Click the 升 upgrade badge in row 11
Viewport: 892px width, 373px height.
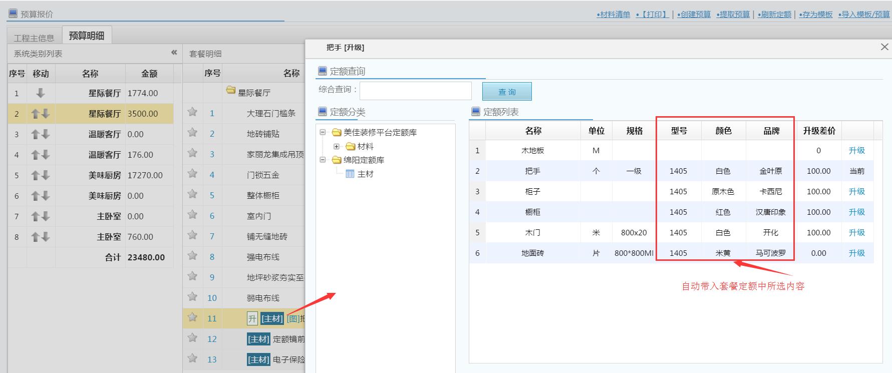252,318
